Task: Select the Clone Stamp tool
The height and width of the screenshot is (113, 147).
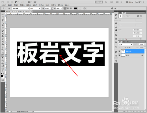Action: [x=3, y=36]
